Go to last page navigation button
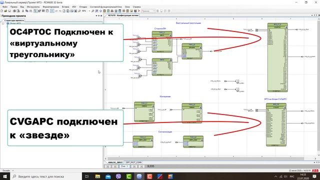Image resolution: width=320 pixels, height=180 pixels. point(141,166)
